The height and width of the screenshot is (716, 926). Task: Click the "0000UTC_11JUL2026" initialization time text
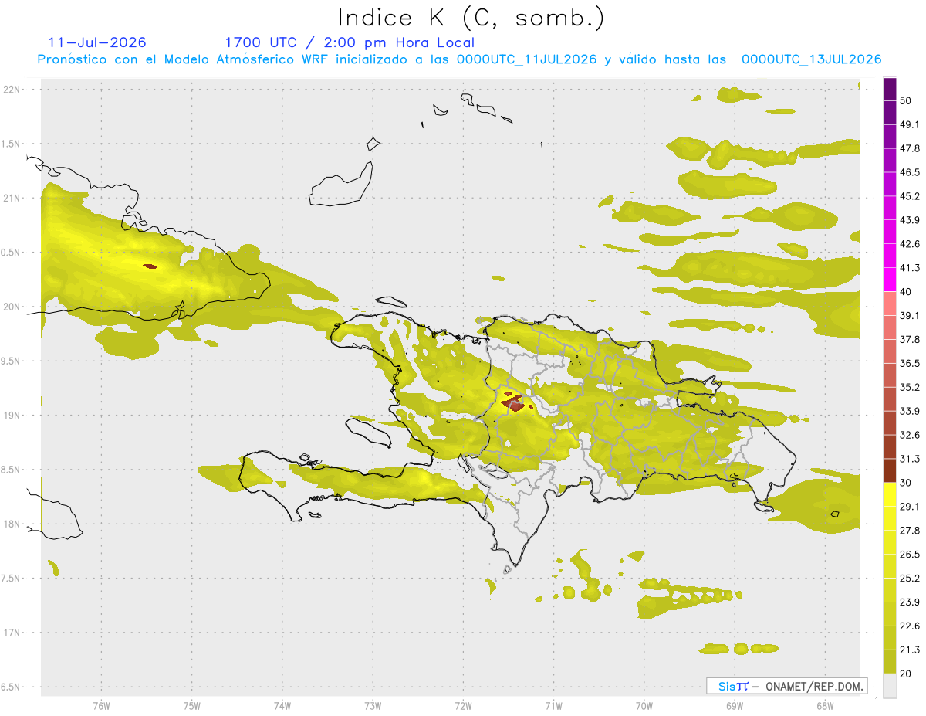527,59
